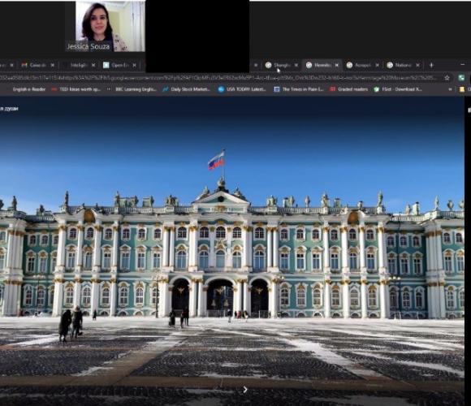Open a new browser tab
This screenshot has height=406, width=471.
pos(431,65)
